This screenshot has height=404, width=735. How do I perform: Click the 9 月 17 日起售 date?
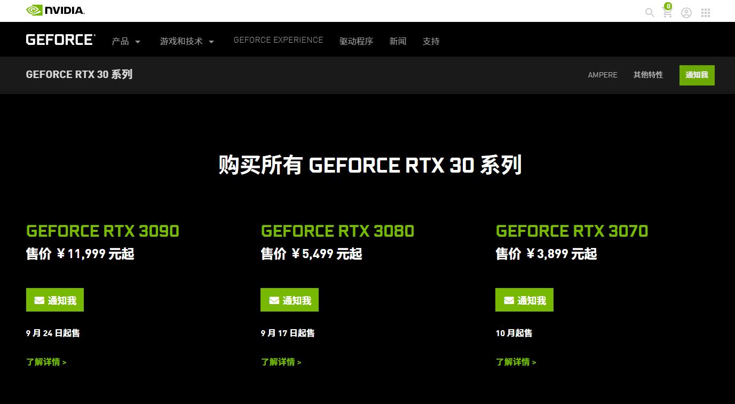coord(288,333)
